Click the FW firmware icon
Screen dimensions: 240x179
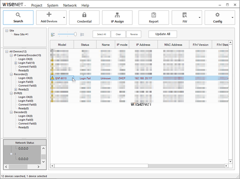point(185,15)
